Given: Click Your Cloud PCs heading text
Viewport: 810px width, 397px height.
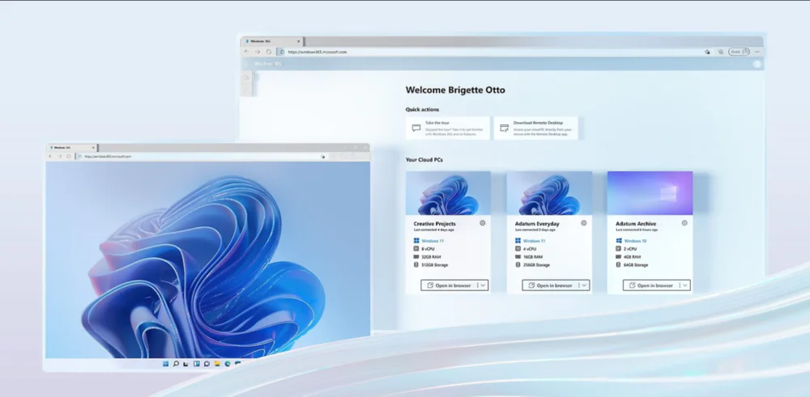Looking at the screenshot, I should click(x=424, y=160).
